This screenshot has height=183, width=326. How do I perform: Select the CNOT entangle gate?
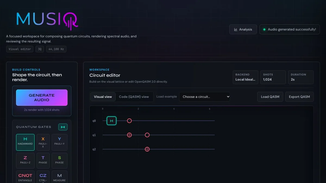click(x=25, y=177)
